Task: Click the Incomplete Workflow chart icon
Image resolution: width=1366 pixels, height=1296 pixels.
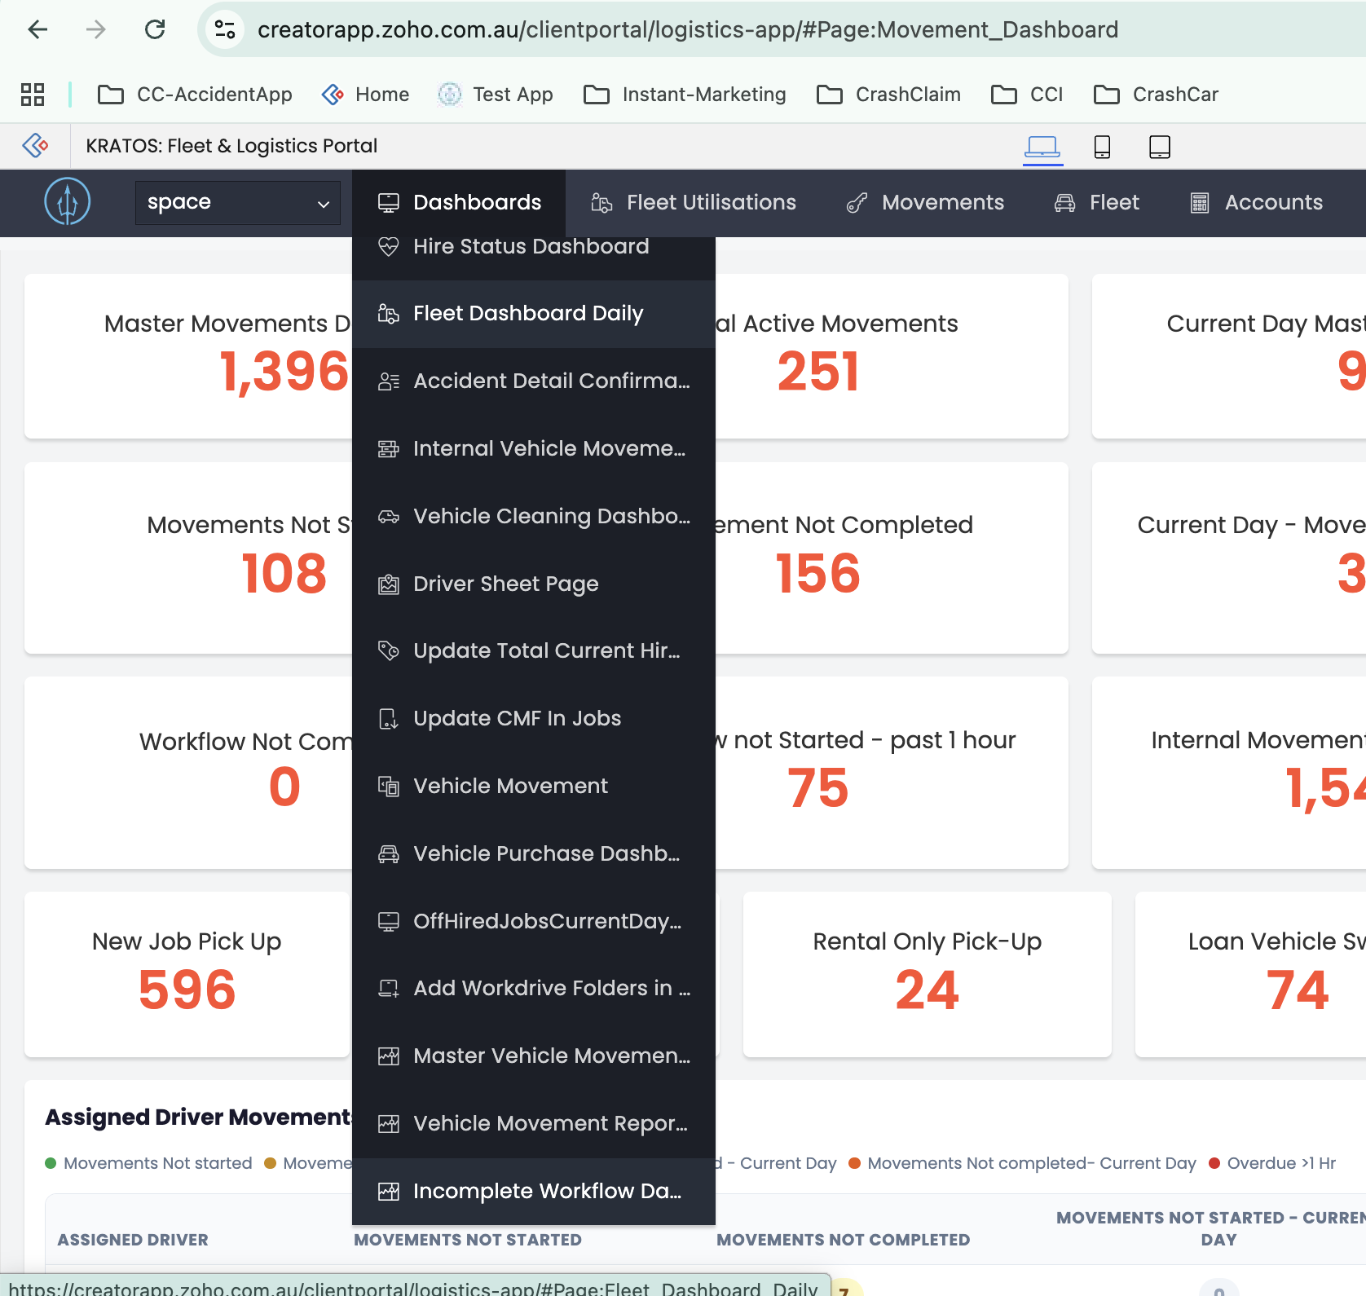Action: (389, 1192)
